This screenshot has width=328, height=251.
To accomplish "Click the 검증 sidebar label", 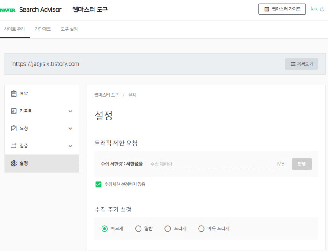I will click(24, 146).
